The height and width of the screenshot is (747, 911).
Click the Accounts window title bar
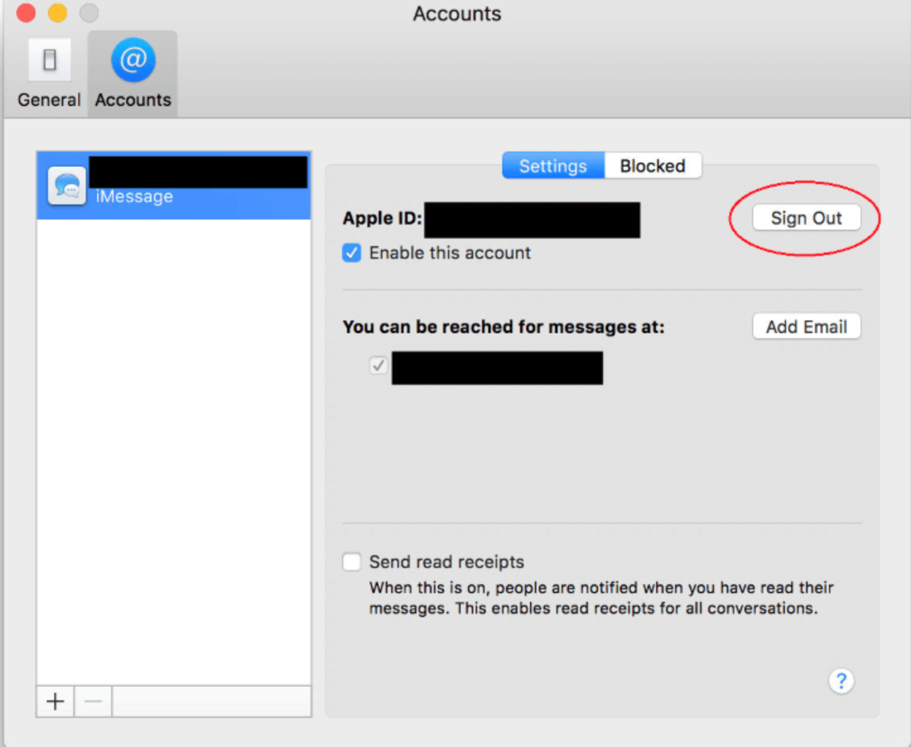click(455, 13)
